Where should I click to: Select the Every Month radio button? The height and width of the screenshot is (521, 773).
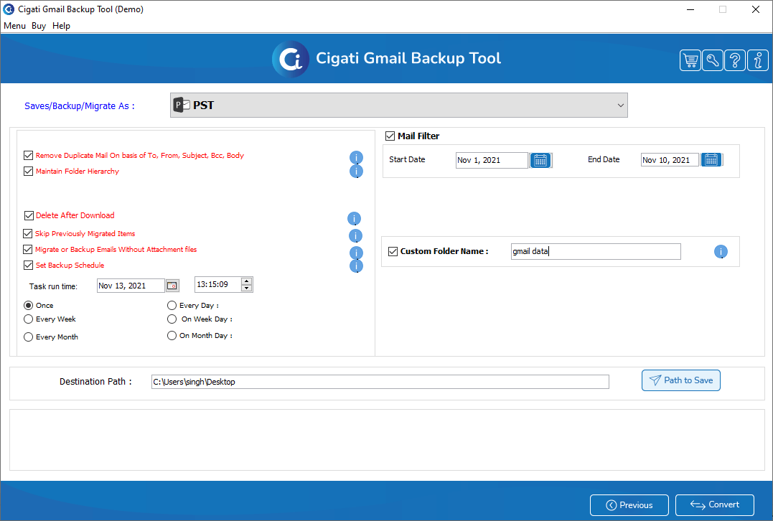pos(29,337)
